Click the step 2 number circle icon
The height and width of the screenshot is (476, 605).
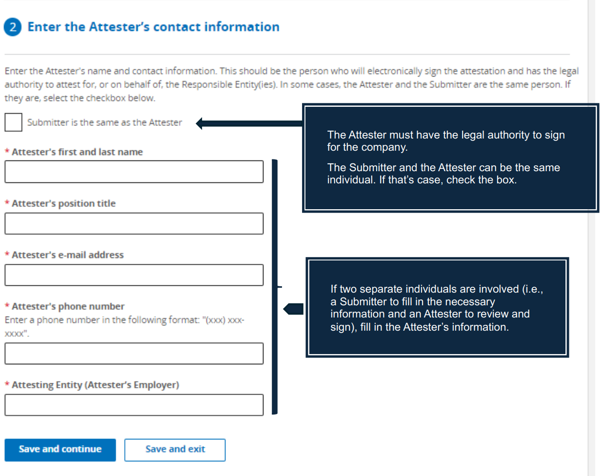click(x=13, y=27)
